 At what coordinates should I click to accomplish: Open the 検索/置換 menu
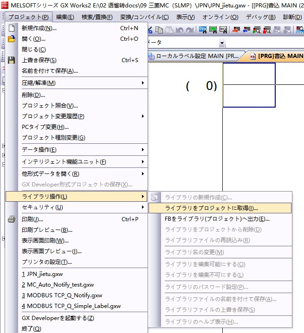[97, 17]
